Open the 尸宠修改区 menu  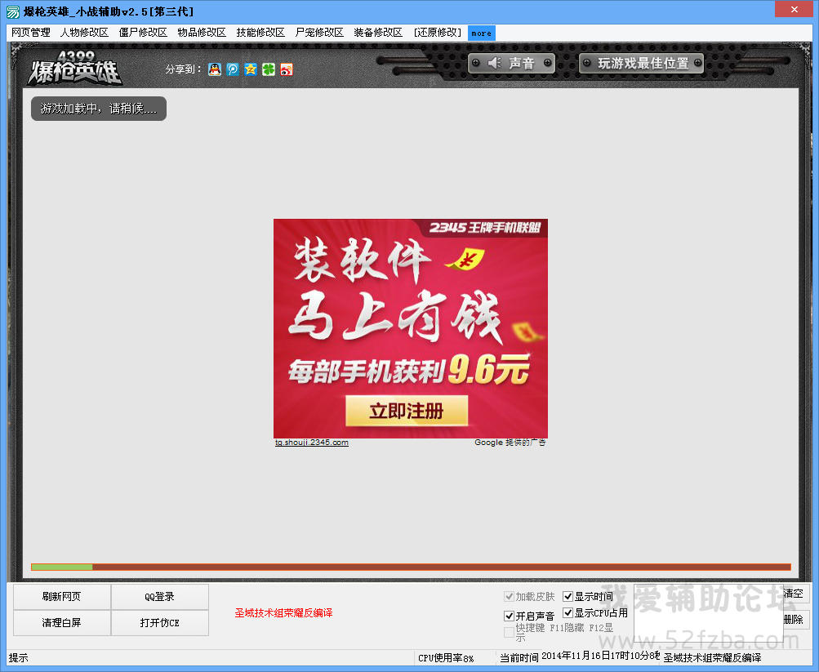point(319,33)
